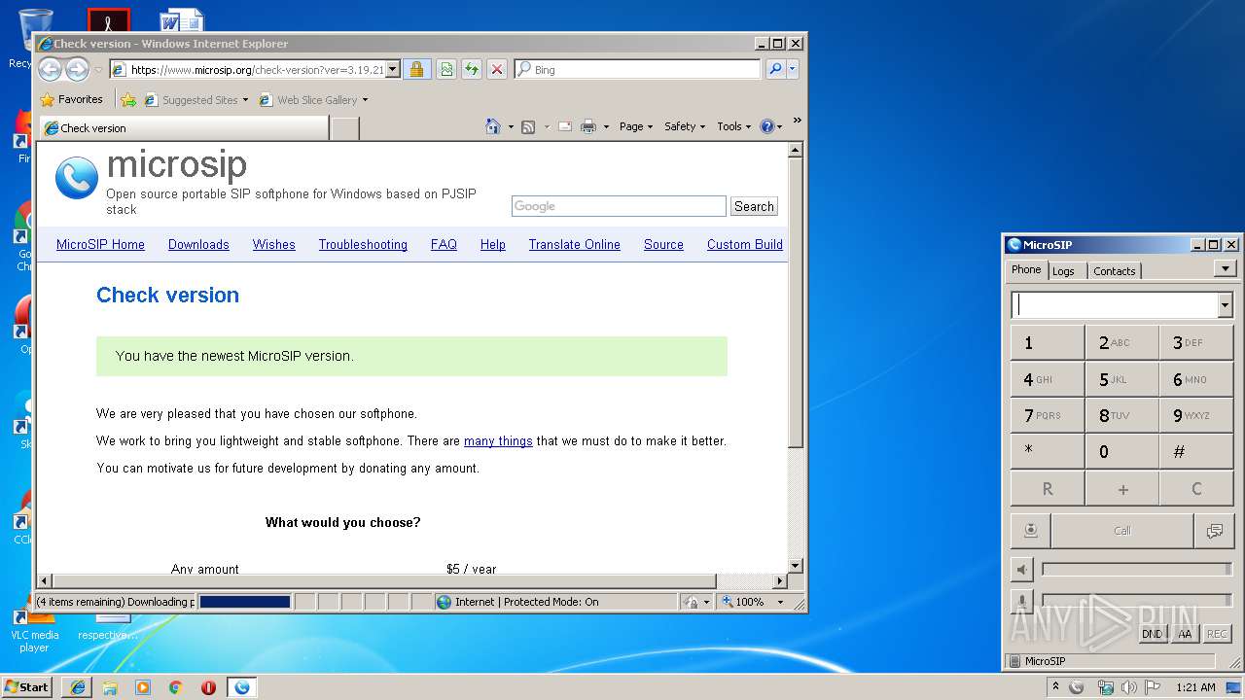Click MicroSIP taskbar button
This screenshot has height=700, width=1245.
(241, 687)
